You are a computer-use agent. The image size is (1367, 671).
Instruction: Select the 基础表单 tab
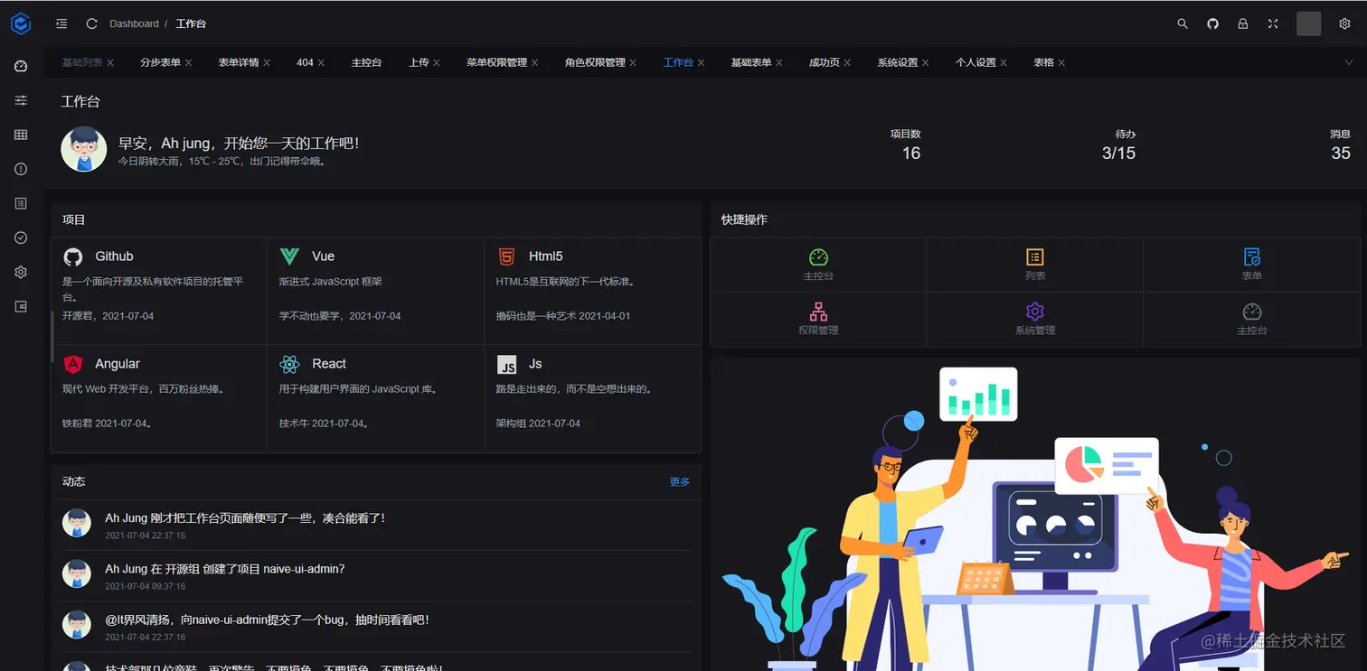click(x=756, y=62)
